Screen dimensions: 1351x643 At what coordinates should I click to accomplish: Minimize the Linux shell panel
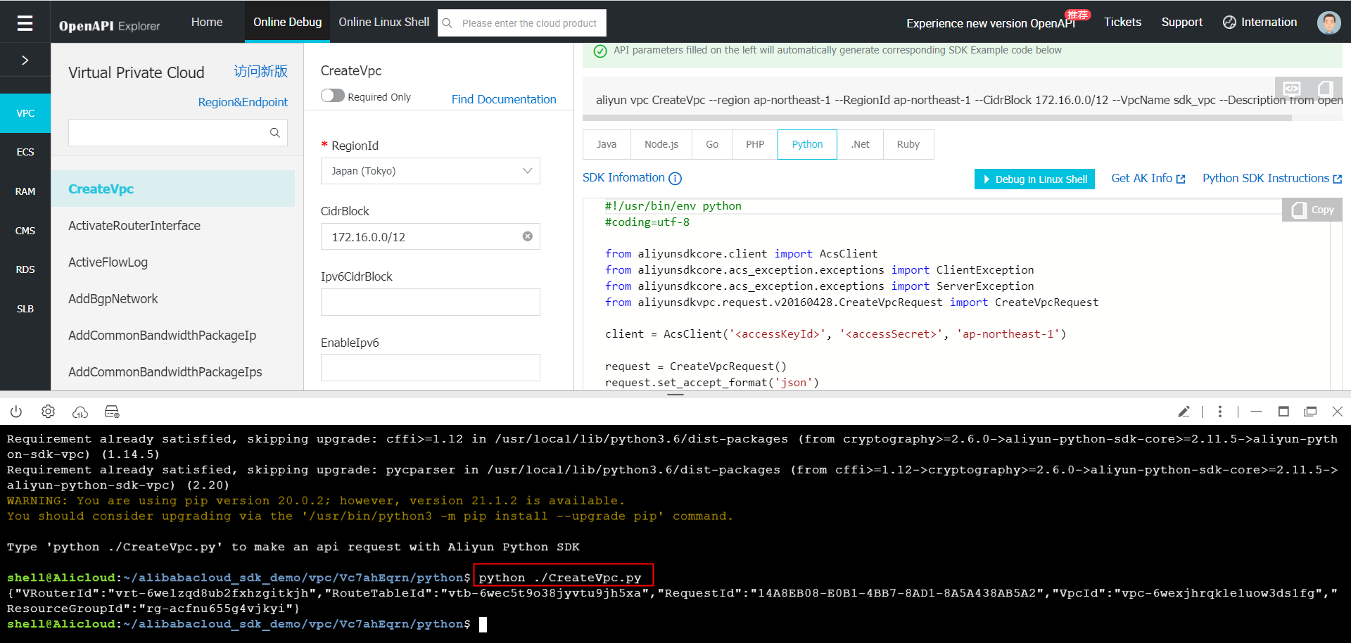(1256, 412)
